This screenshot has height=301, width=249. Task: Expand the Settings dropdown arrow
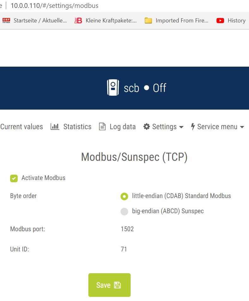tap(181, 127)
